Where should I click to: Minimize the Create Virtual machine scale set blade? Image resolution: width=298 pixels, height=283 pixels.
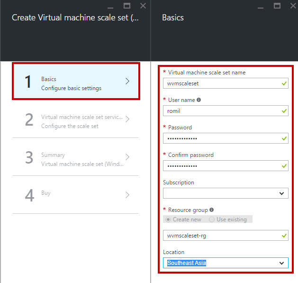coord(110,6)
